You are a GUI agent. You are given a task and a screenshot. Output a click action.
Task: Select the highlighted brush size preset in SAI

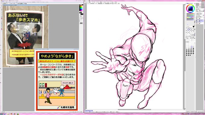(192, 47)
